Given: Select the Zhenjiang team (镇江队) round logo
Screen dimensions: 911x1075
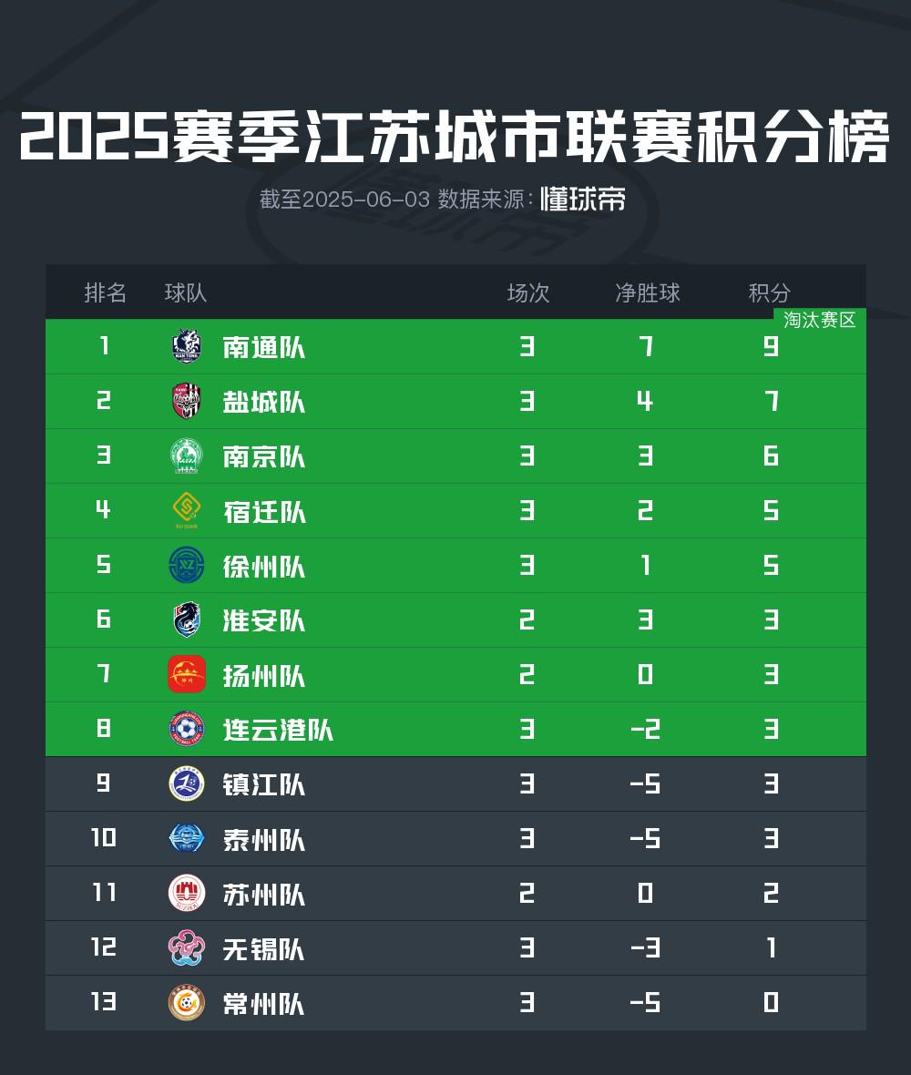Looking at the screenshot, I should pyautogui.click(x=187, y=783).
